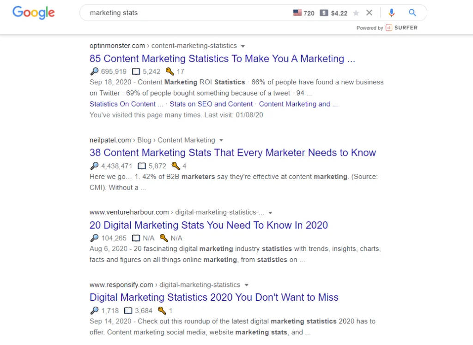The width and height of the screenshot is (473, 345).
Task: Click key icon for optinmonster result
Action: click(x=170, y=71)
